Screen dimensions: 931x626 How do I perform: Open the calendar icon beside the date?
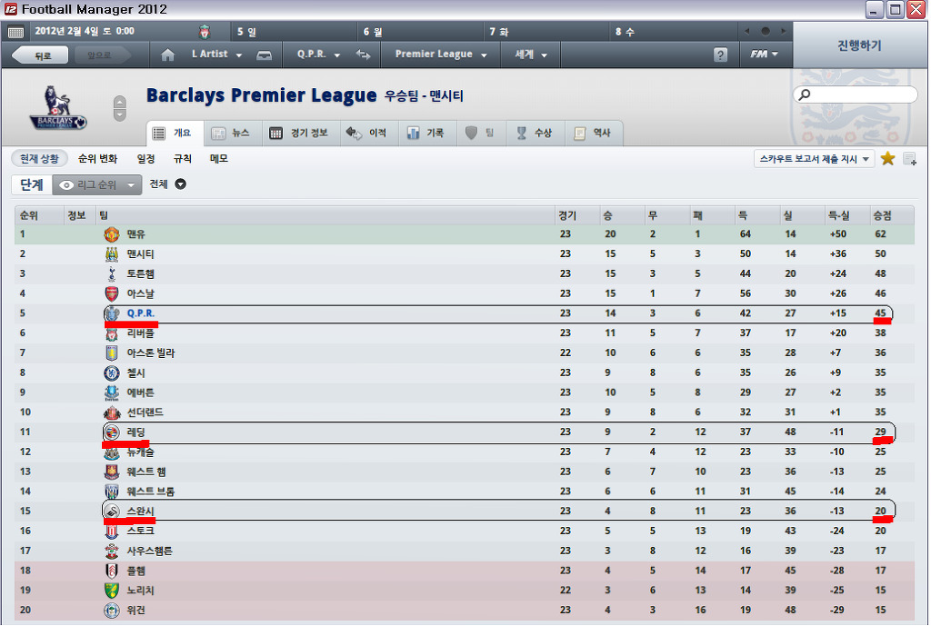16,32
